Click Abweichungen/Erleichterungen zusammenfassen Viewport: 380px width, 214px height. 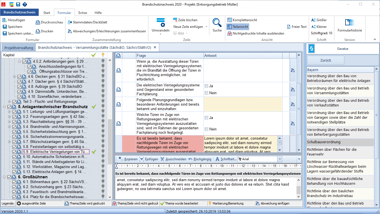[107, 31]
